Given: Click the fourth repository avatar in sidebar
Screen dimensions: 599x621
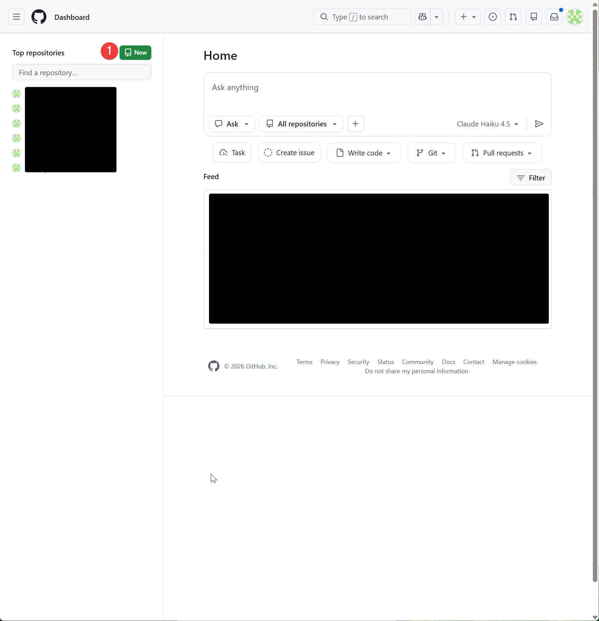Looking at the screenshot, I should pos(16,138).
